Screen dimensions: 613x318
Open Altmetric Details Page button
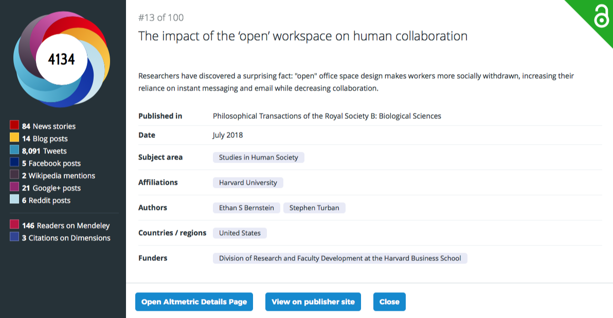click(x=194, y=302)
